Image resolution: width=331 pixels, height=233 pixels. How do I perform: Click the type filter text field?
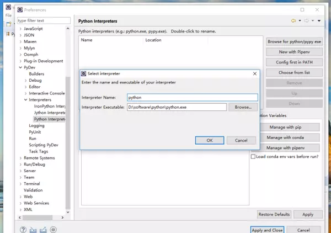coord(44,20)
